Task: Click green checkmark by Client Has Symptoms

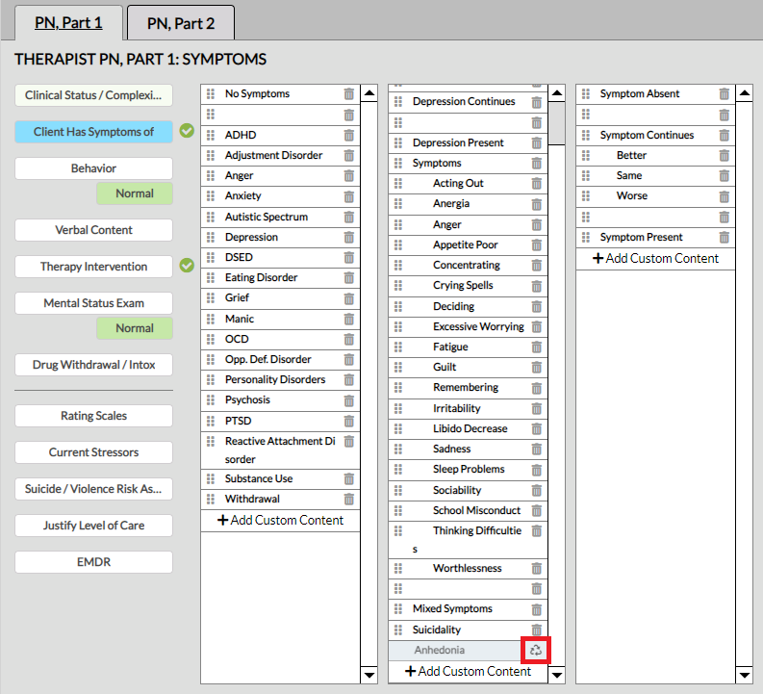Action: pyautogui.click(x=187, y=132)
